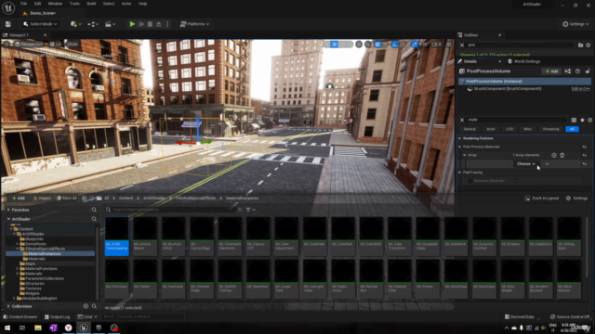The image size is (595, 334).
Task: Collapse the Rendering Features section
Action: click(x=460, y=138)
